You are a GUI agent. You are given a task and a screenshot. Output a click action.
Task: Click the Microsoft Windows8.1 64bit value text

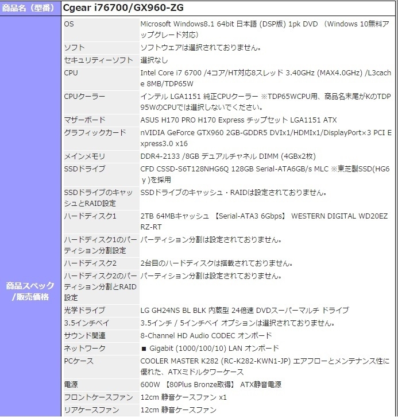(x=265, y=29)
